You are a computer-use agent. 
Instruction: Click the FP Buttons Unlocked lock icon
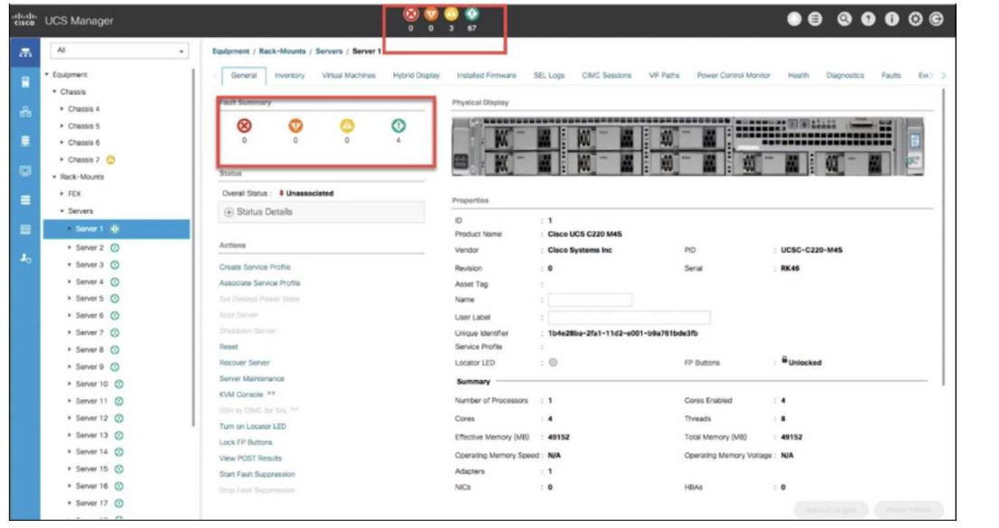tap(784, 360)
